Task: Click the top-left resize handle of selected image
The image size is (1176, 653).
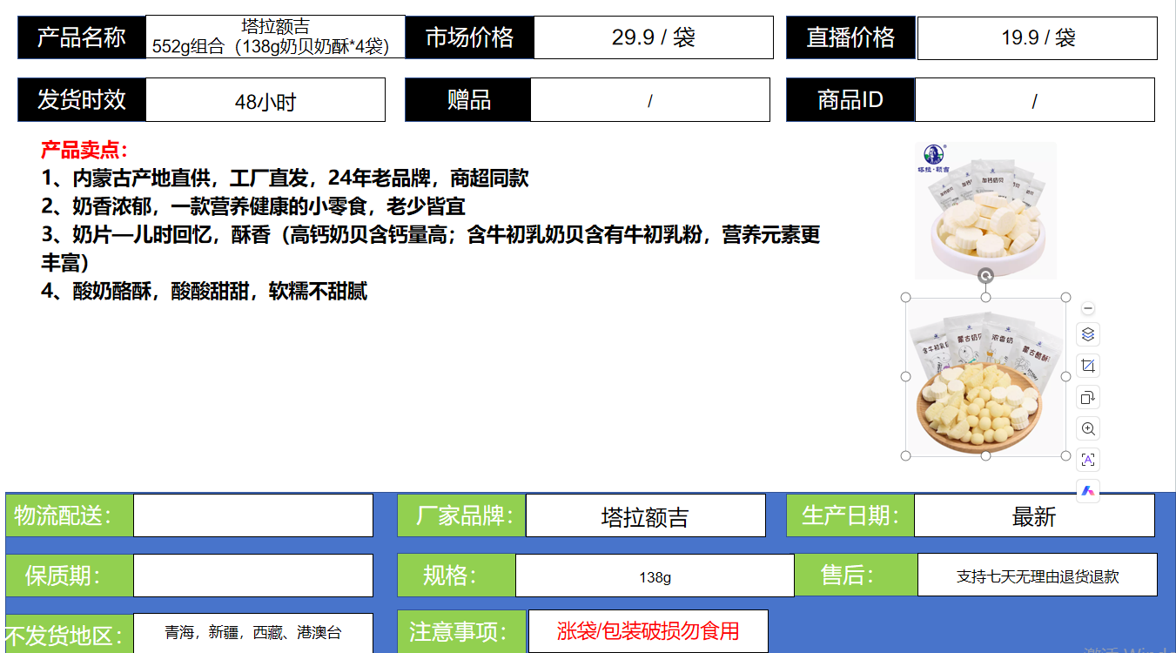Action: (905, 298)
